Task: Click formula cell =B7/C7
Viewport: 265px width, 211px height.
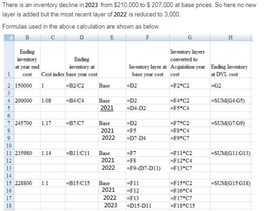Action: click(x=81, y=123)
